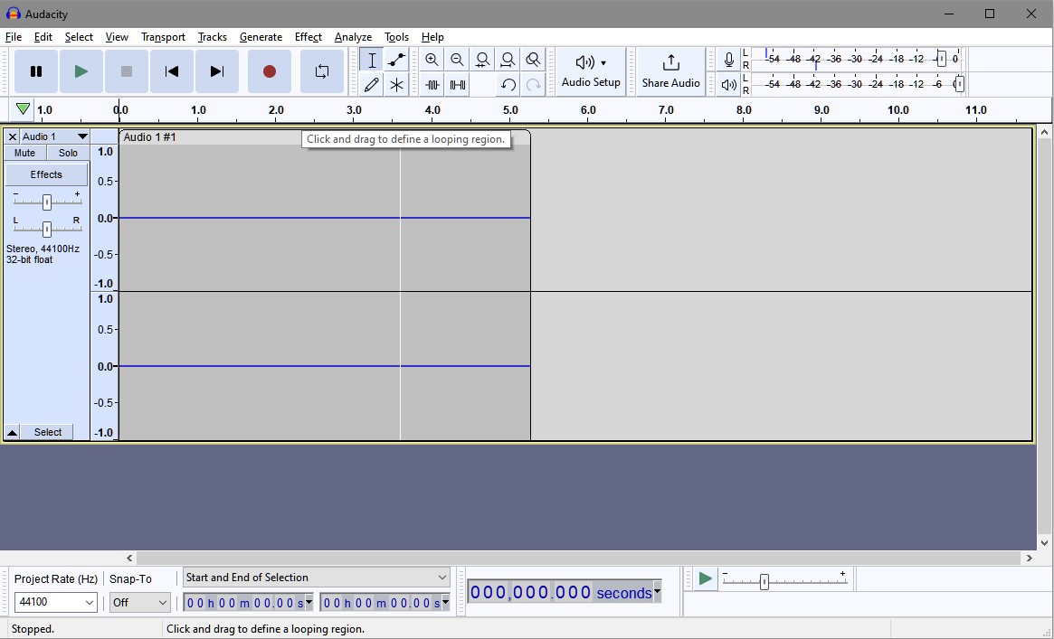Open the Generate menu
The height and width of the screenshot is (639, 1054).
(261, 37)
